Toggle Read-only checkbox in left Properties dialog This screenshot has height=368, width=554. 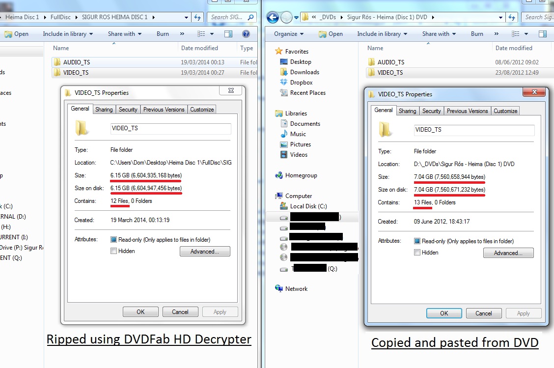pos(113,240)
